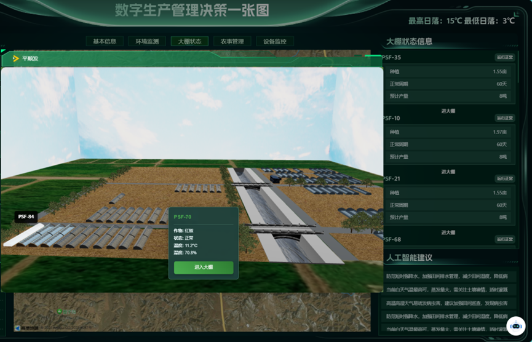Click the 运行正常 status badge for PSF-21
The width and height of the screenshot is (532, 342).
click(x=504, y=178)
